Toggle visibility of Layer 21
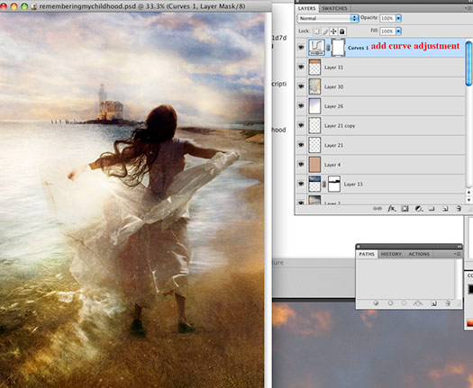Screen dimensions: 473x388 click(301, 145)
